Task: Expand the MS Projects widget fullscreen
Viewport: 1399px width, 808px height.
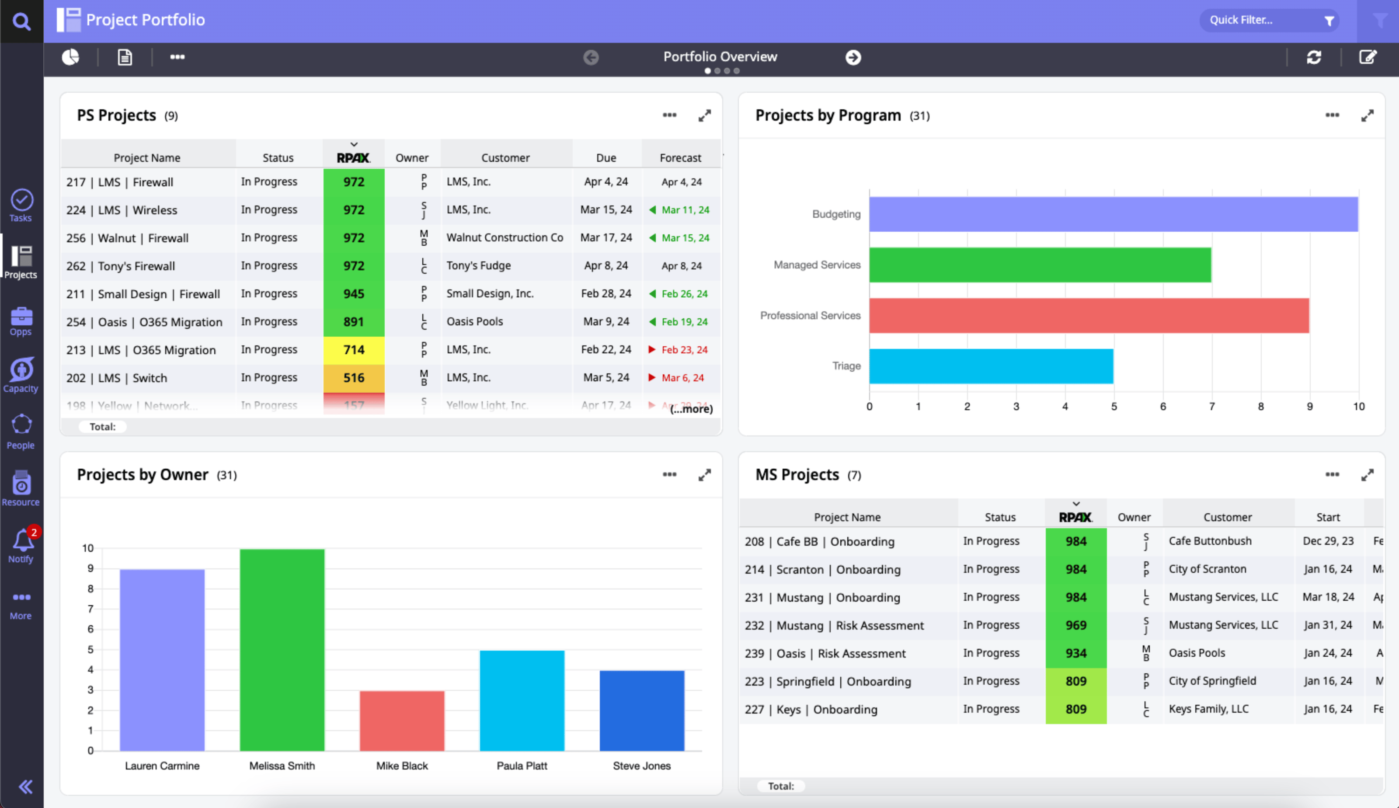Action: (1367, 475)
